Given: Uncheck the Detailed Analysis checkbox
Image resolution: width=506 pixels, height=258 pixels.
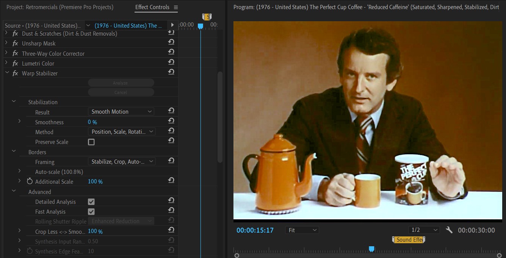Looking at the screenshot, I should click(x=91, y=202).
